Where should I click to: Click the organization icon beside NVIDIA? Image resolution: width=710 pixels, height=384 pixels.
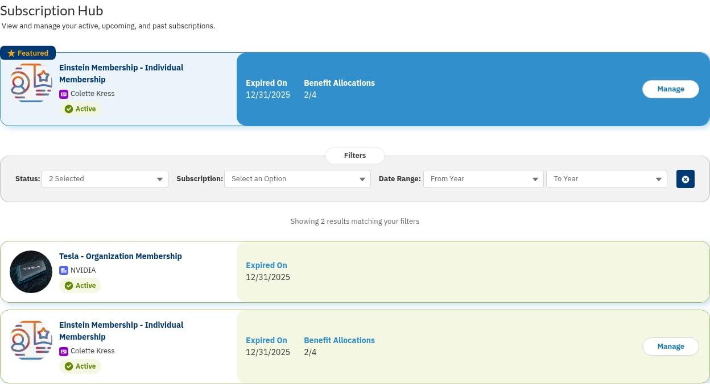[x=64, y=270]
